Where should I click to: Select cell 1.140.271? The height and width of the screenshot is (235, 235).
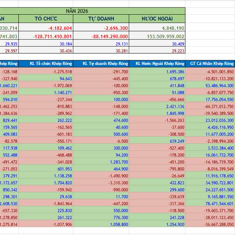tap(46, 92)
